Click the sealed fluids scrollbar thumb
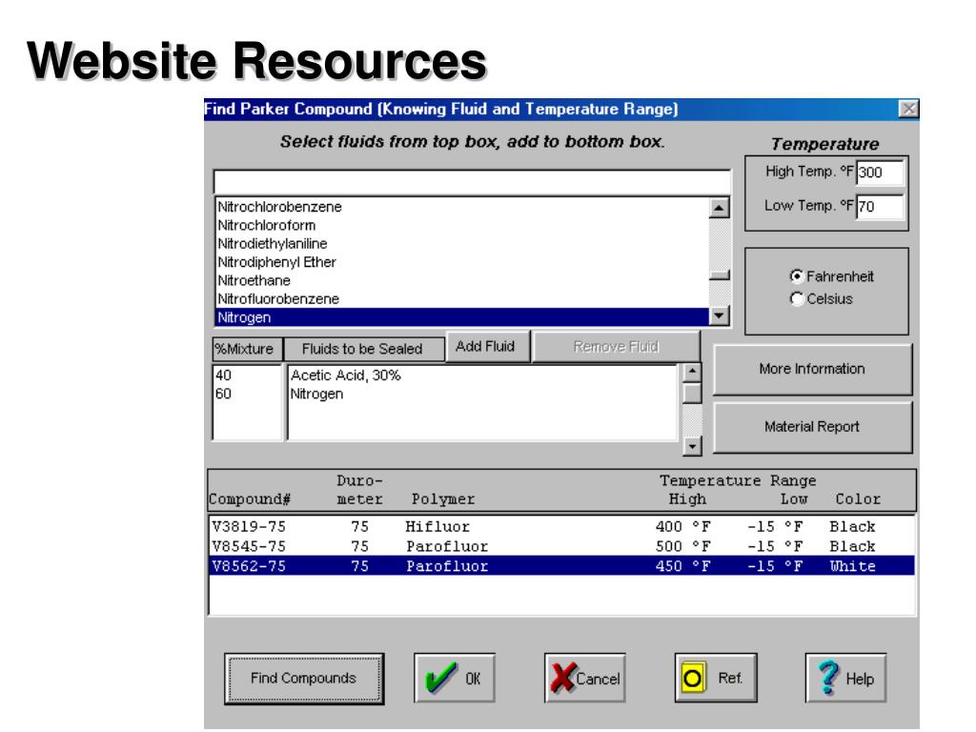This screenshot has width=976, height=732. (692, 393)
